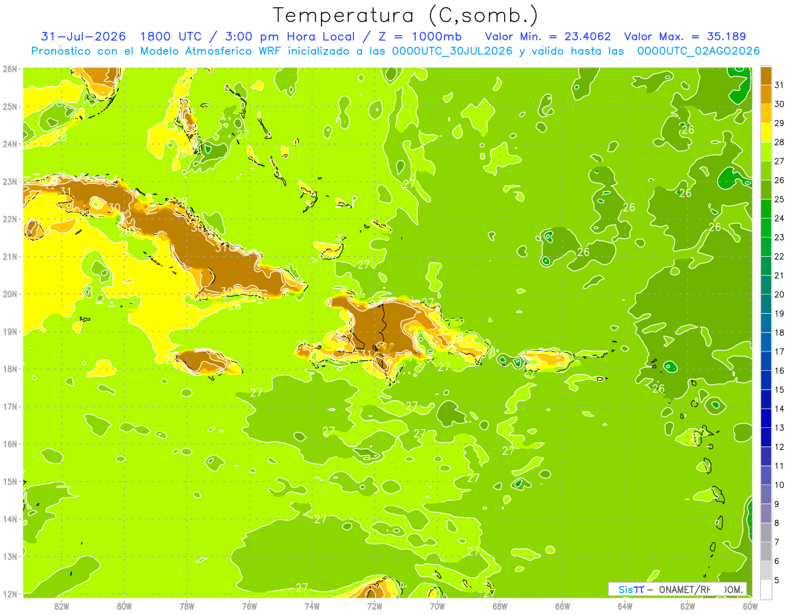Click the "19N" latitude axis label
Viewport: 797px width, 615px height.
coord(10,332)
